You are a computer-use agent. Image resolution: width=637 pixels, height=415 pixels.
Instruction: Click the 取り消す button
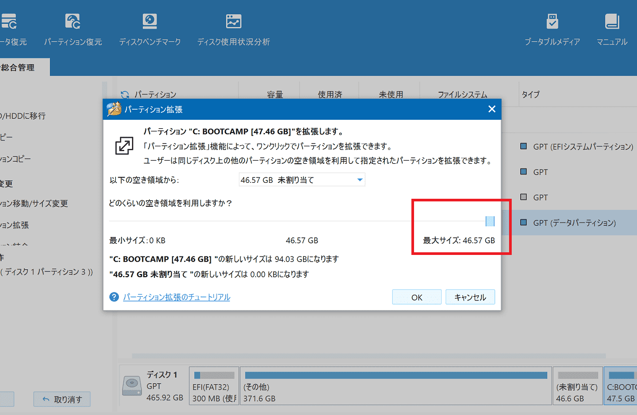(x=62, y=399)
